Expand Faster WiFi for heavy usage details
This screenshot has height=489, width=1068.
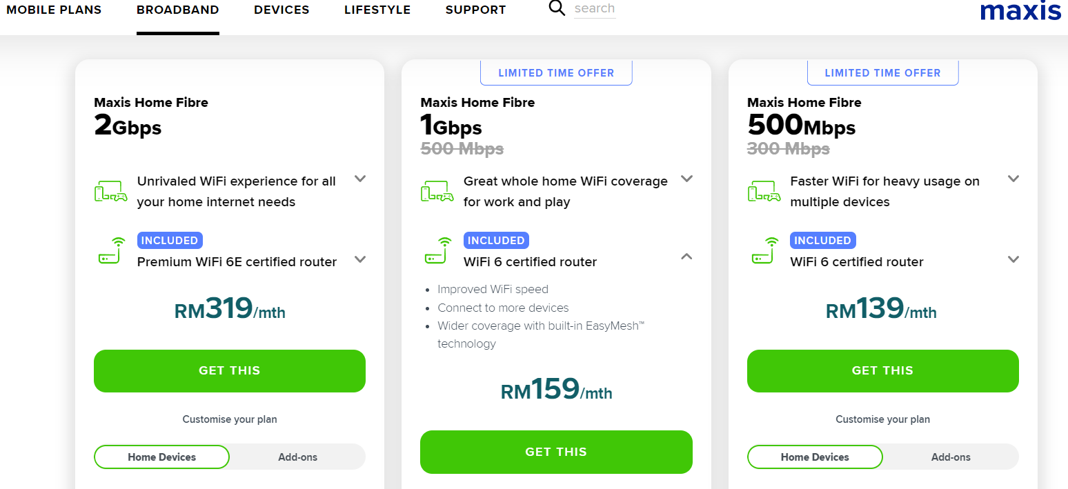[1013, 179]
